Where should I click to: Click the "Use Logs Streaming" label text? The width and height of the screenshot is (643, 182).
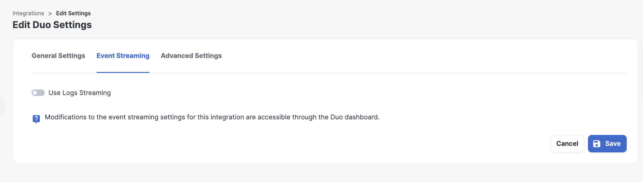tap(79, 93)
